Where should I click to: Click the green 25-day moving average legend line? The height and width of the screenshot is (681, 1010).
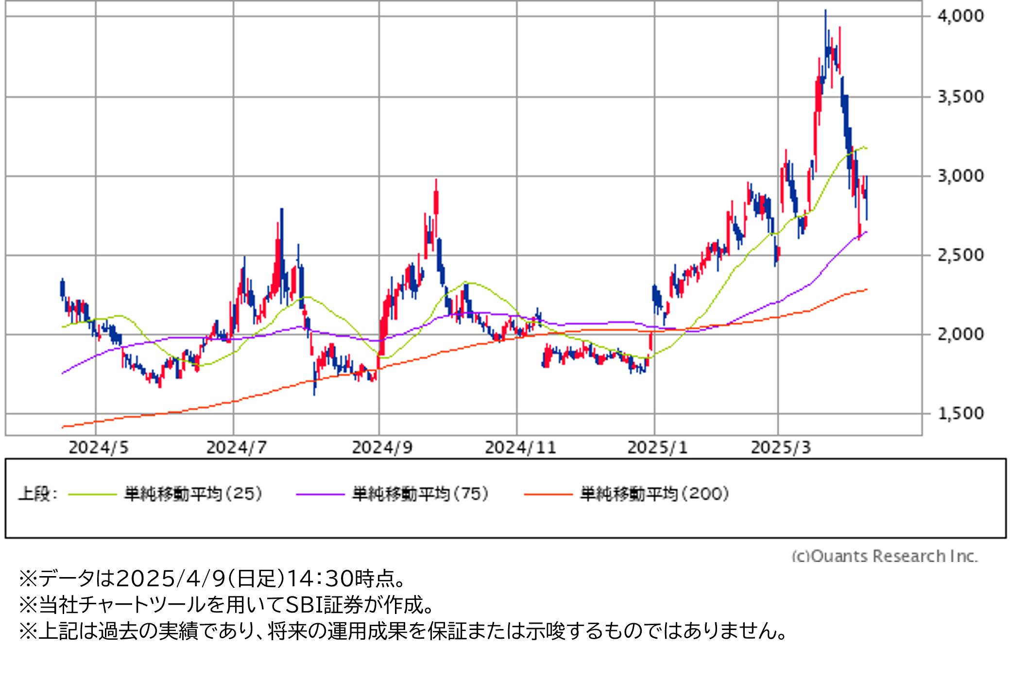92,494
